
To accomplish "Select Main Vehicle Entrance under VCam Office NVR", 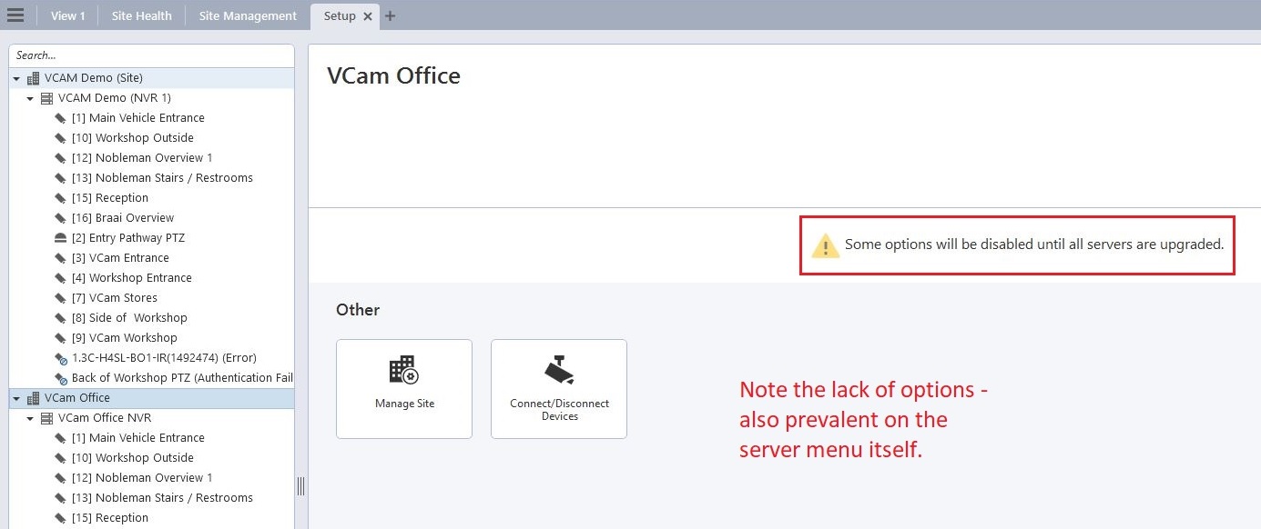I will click(x=138, y=438).
